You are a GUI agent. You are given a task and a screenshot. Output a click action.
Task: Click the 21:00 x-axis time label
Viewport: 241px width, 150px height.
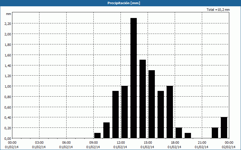click(x=202, y=143)
